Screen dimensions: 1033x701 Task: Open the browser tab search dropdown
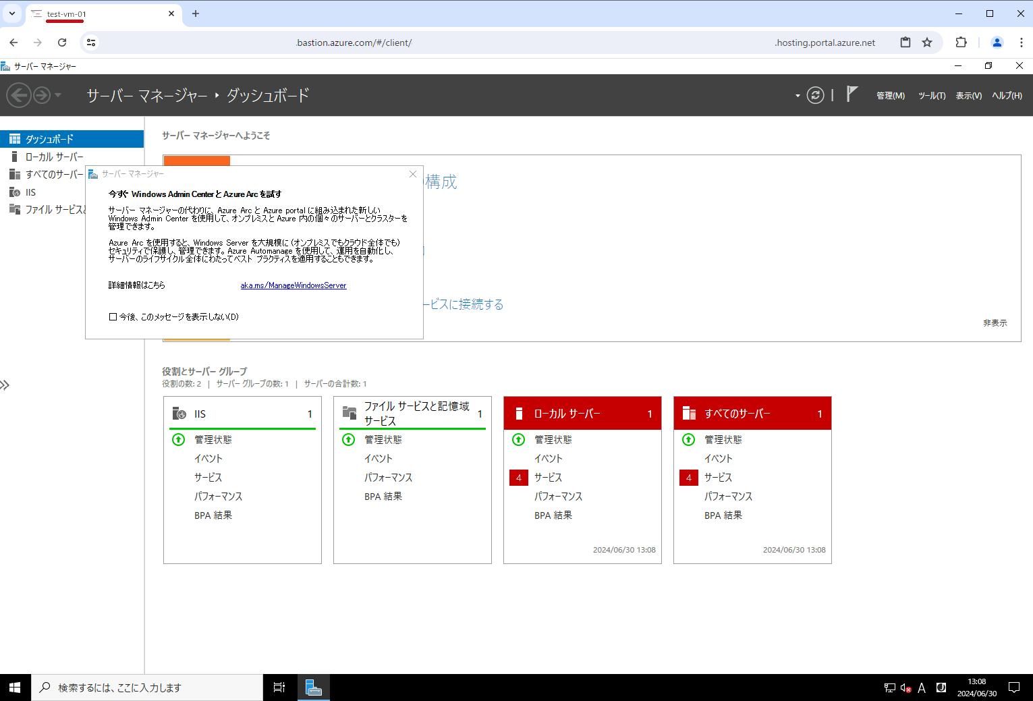click(x=12, y=13)
